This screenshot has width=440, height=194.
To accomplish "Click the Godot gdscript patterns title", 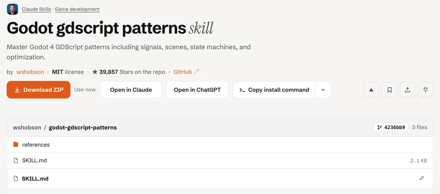I will pyautogui.click(x=96, y=29).
